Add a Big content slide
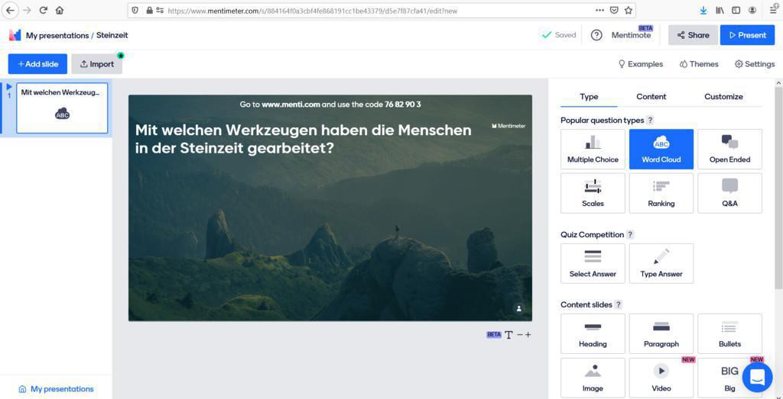Screen dimensions: 783x399 (x=729, y=378)
